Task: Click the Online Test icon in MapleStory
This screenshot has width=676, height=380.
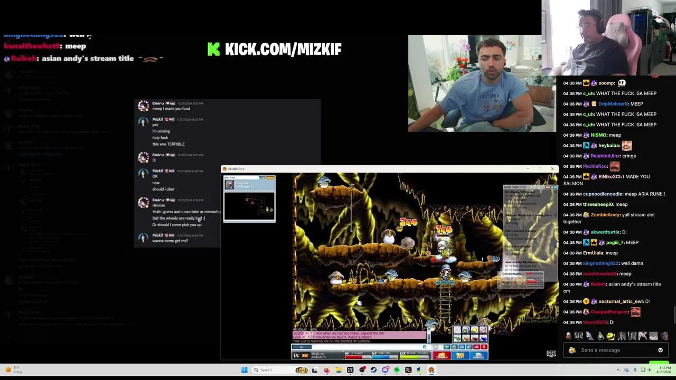Action: pyautogui.click(x=551, y=354)
